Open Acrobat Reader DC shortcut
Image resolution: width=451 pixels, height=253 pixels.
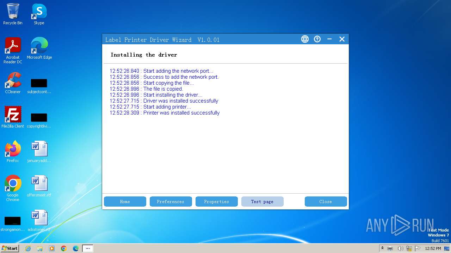pyautogui.click(x=13, y=51)
